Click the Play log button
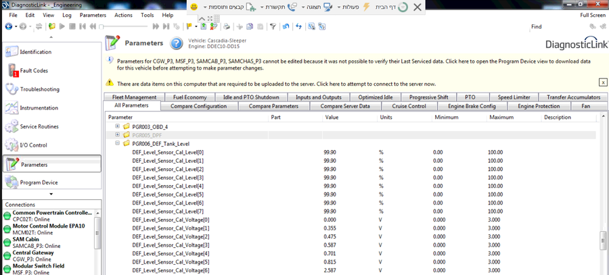This screenshot has width=609, height=275. click(x=62, y=26)
